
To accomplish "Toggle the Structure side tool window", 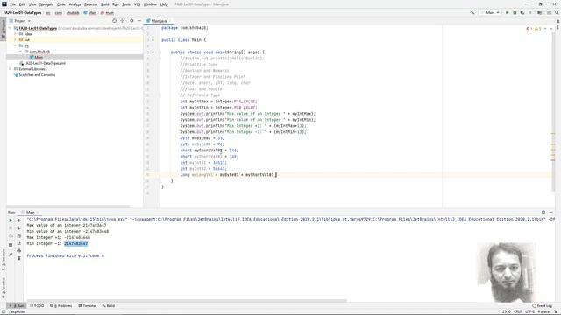I will (x=4, y=260).
